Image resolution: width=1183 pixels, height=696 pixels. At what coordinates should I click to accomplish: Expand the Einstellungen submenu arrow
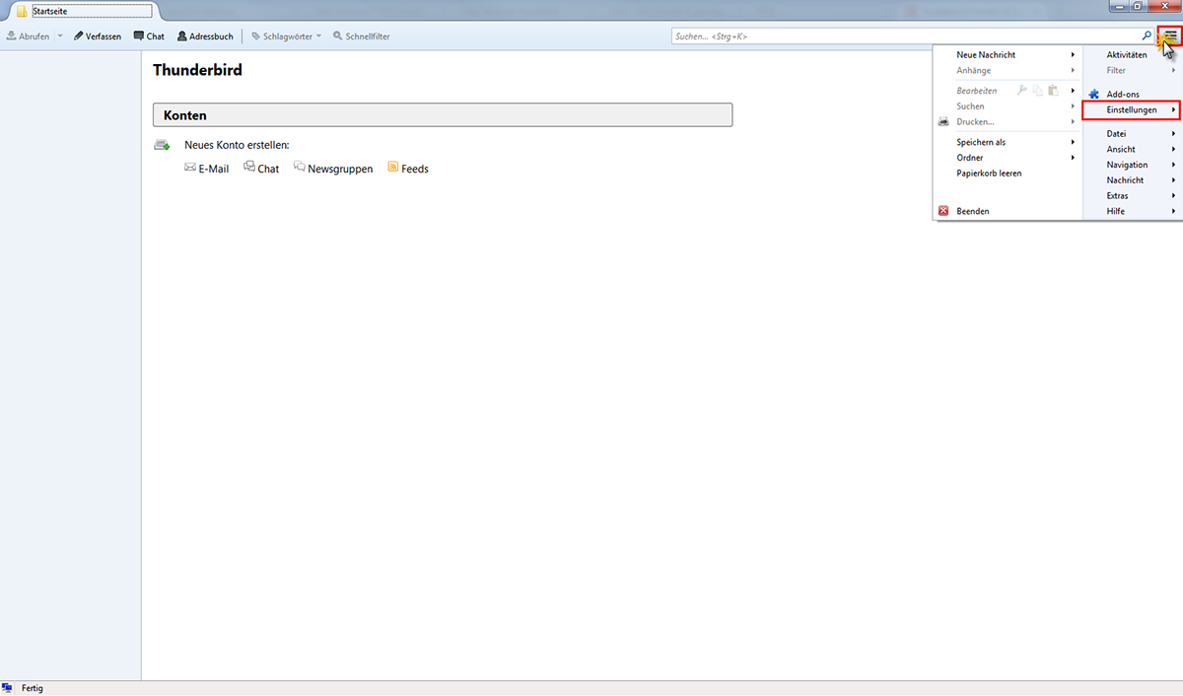point(1173,109)
